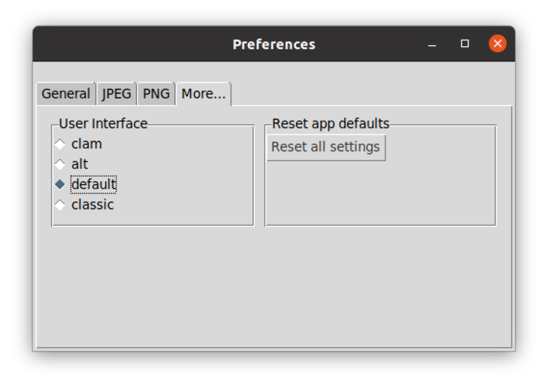544x380 pixels.
Task: Select the clam theme diamond indicator
Action: (x=60, y=144)
